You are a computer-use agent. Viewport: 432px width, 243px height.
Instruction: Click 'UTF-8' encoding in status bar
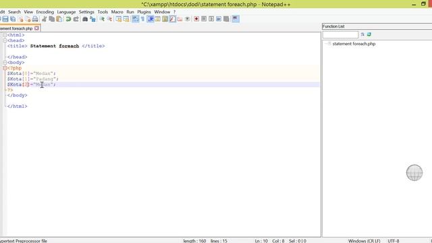(x=394, y=241)
